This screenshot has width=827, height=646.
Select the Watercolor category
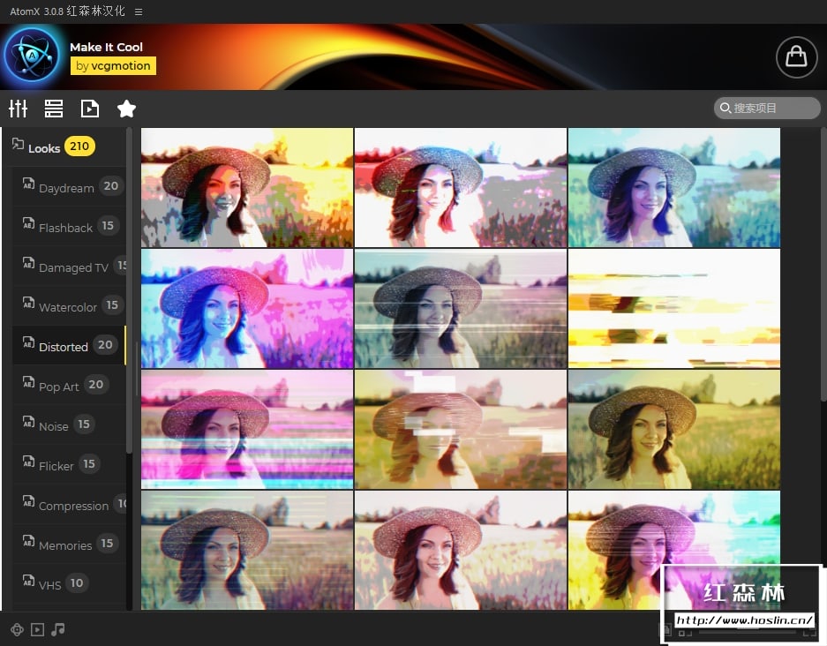(x=69, y=306)
